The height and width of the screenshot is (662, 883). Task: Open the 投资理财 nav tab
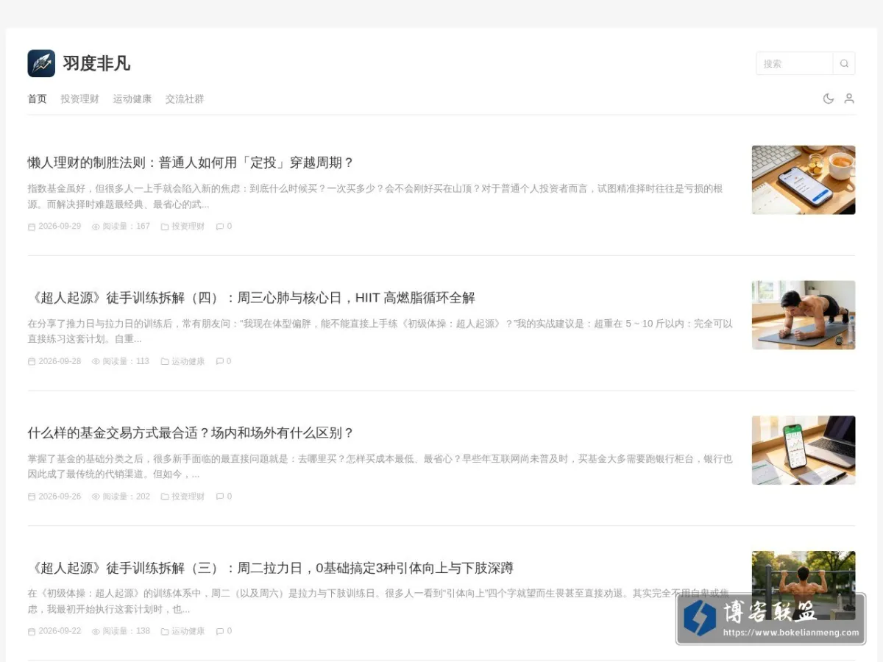tap(79, 99)
